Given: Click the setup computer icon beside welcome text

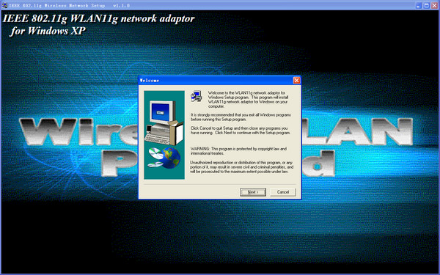Looking at the screenshot, I should (196, 96).
